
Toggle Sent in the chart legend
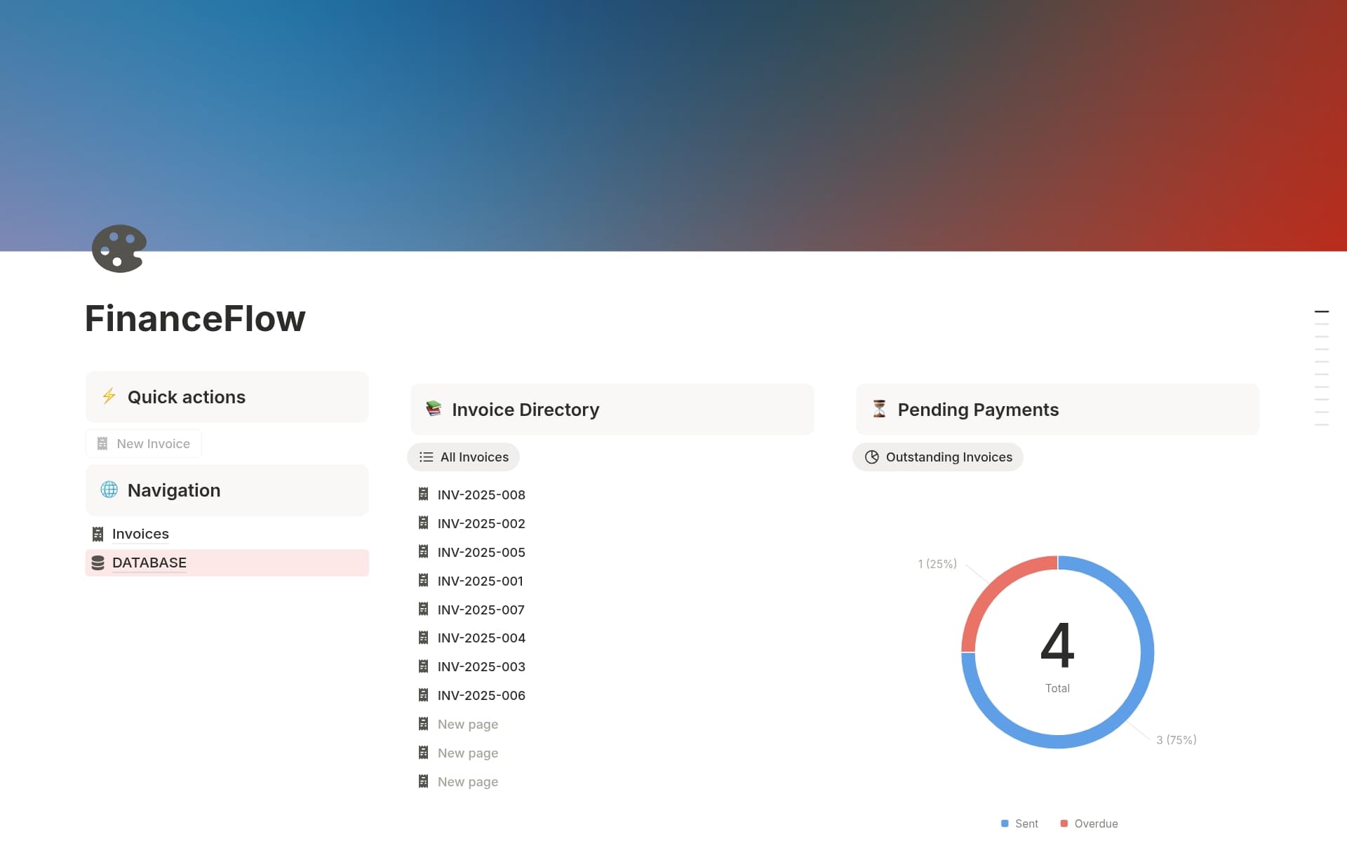(x=1019, y=823)
